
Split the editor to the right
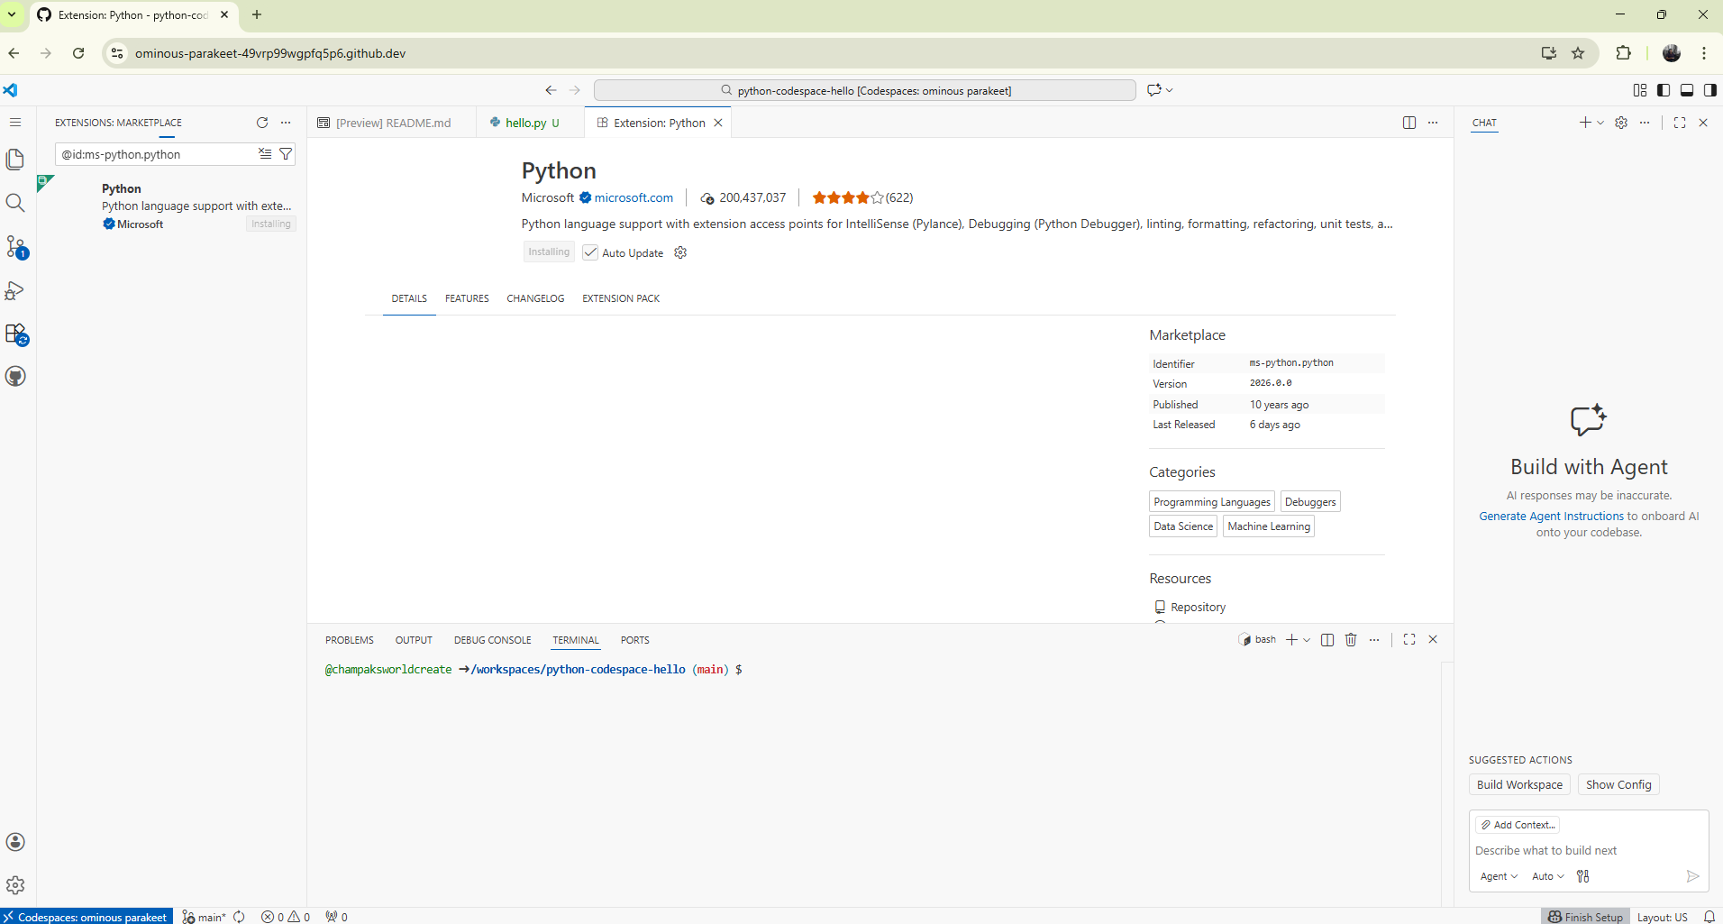click(1409, 123)
